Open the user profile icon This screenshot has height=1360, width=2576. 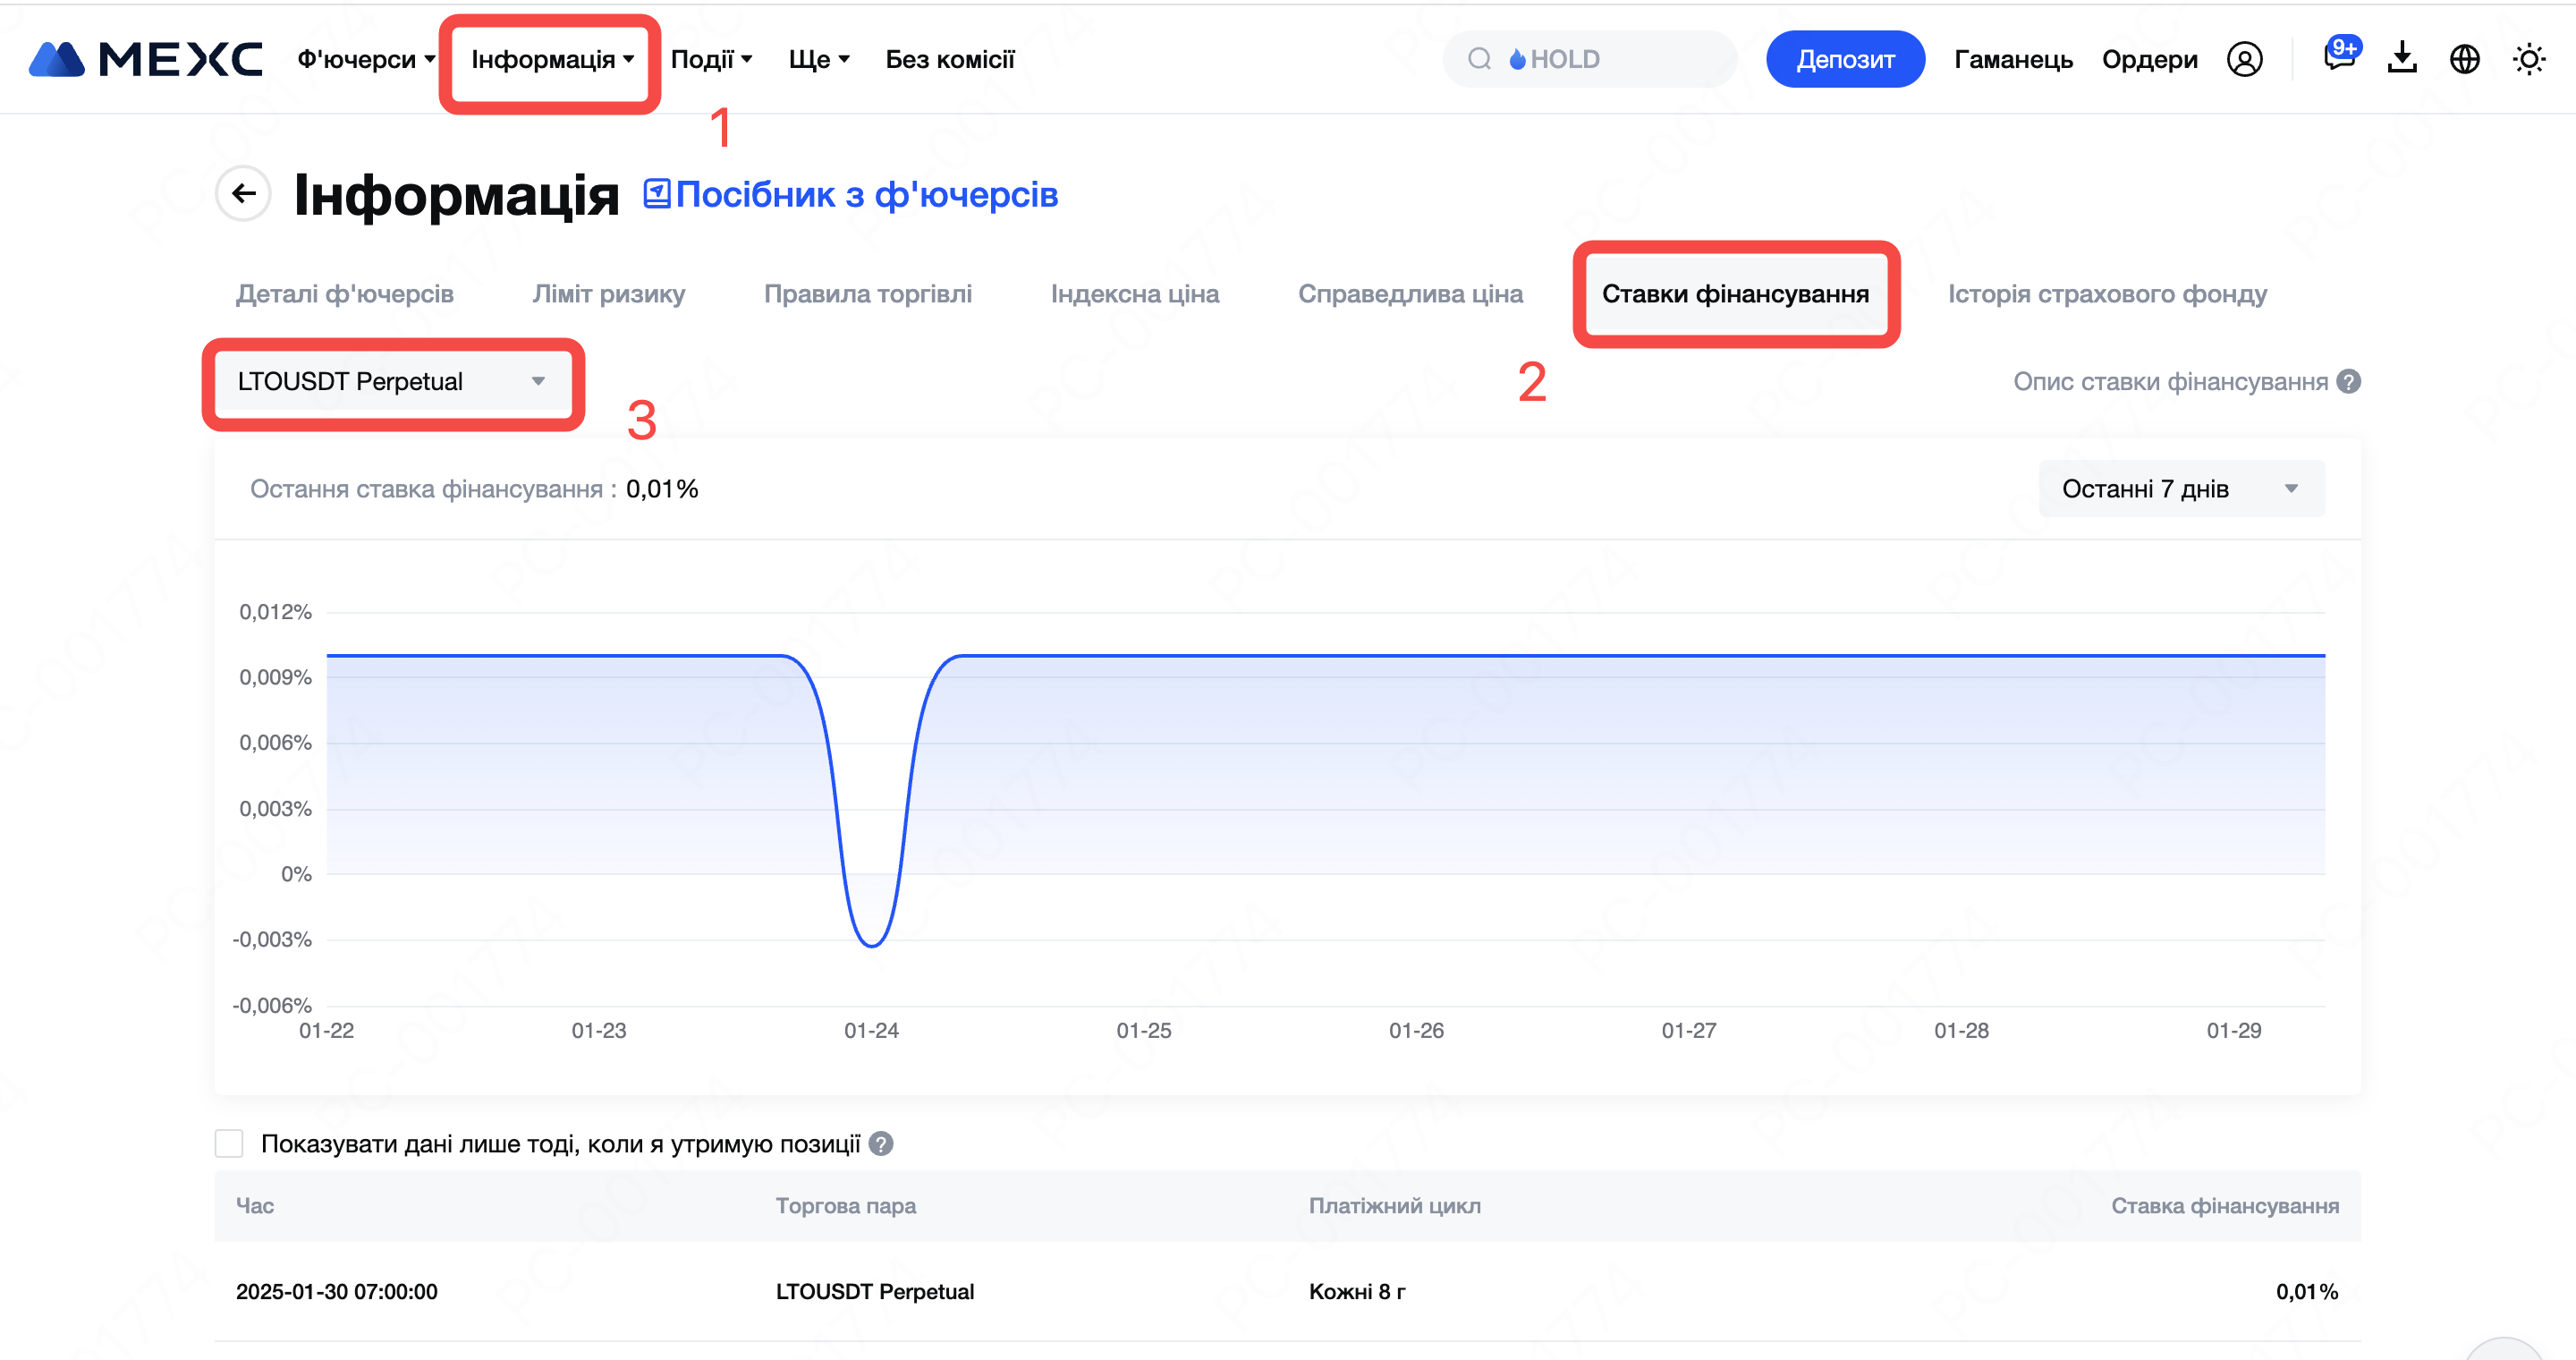click(2243, 59)
